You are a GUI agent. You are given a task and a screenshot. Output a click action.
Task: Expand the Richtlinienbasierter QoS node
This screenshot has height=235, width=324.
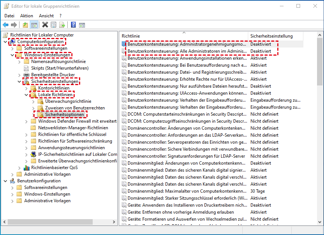(x=19, y=168)
